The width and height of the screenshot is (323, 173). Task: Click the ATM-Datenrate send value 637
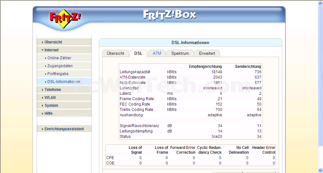[x=258, y=77]
